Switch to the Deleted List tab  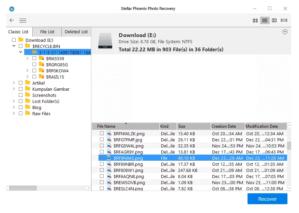(x=76, y=32)
